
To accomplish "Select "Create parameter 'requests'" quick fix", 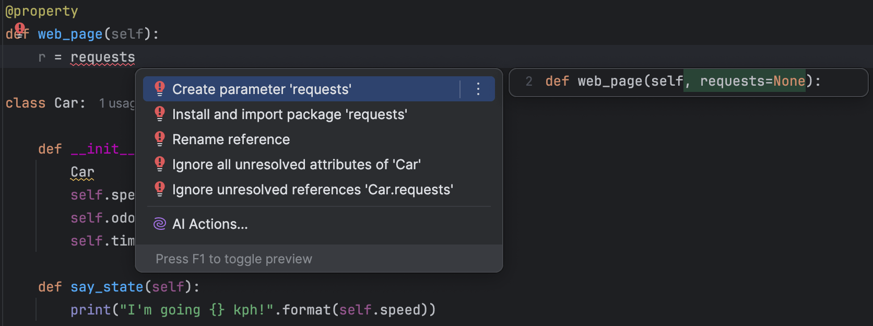I will 262,89.
